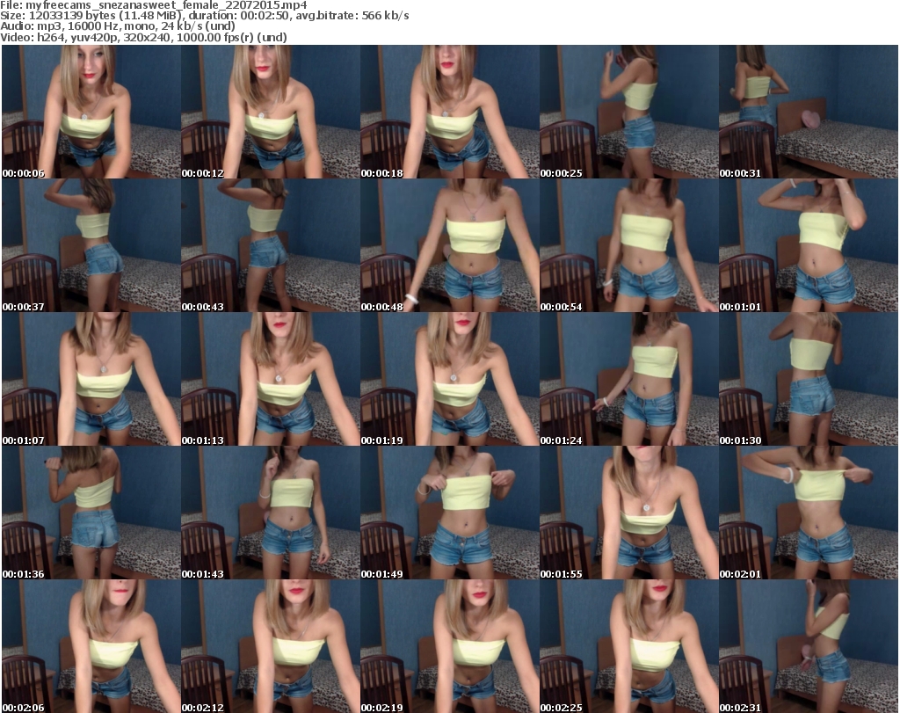Click the last thumbnail, labeled 00:02:31
Screen dimensions: 900x713
(x=809, y=646)
